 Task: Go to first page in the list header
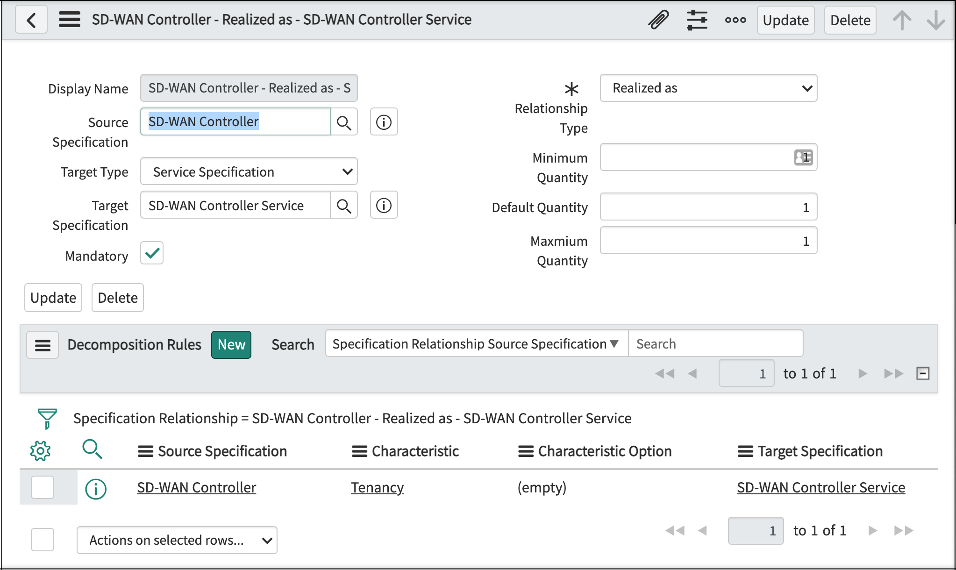coord(664,373)
